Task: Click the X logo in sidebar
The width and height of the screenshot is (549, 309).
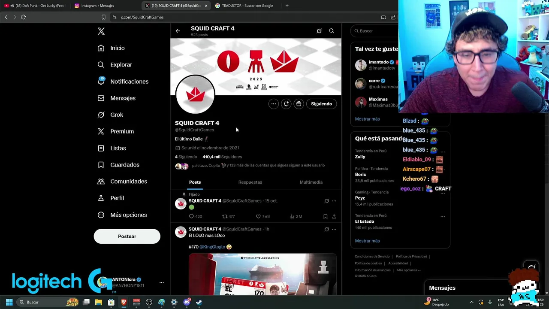Action: click(101, 31)
